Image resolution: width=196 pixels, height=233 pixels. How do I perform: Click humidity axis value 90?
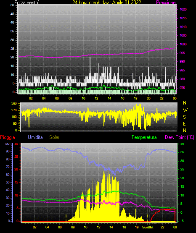click(x=8, y=151)
